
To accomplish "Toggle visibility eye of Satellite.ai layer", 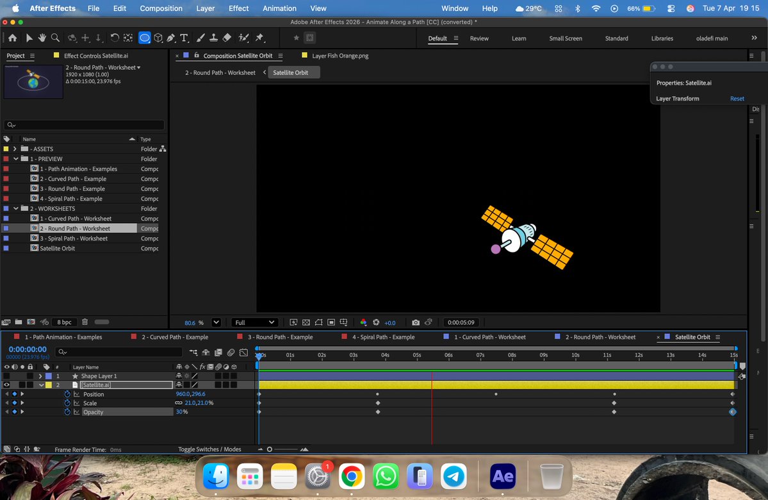I will 6,385.
